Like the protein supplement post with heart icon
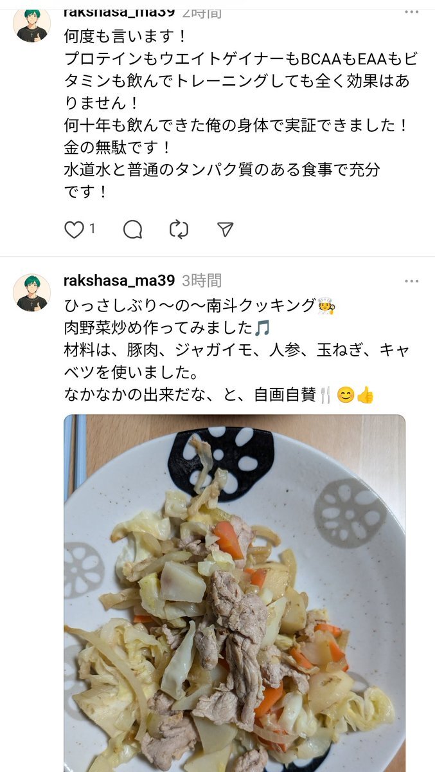Image resolution: width=435 pixels, height=772 pixels. (x=74, y=229)
